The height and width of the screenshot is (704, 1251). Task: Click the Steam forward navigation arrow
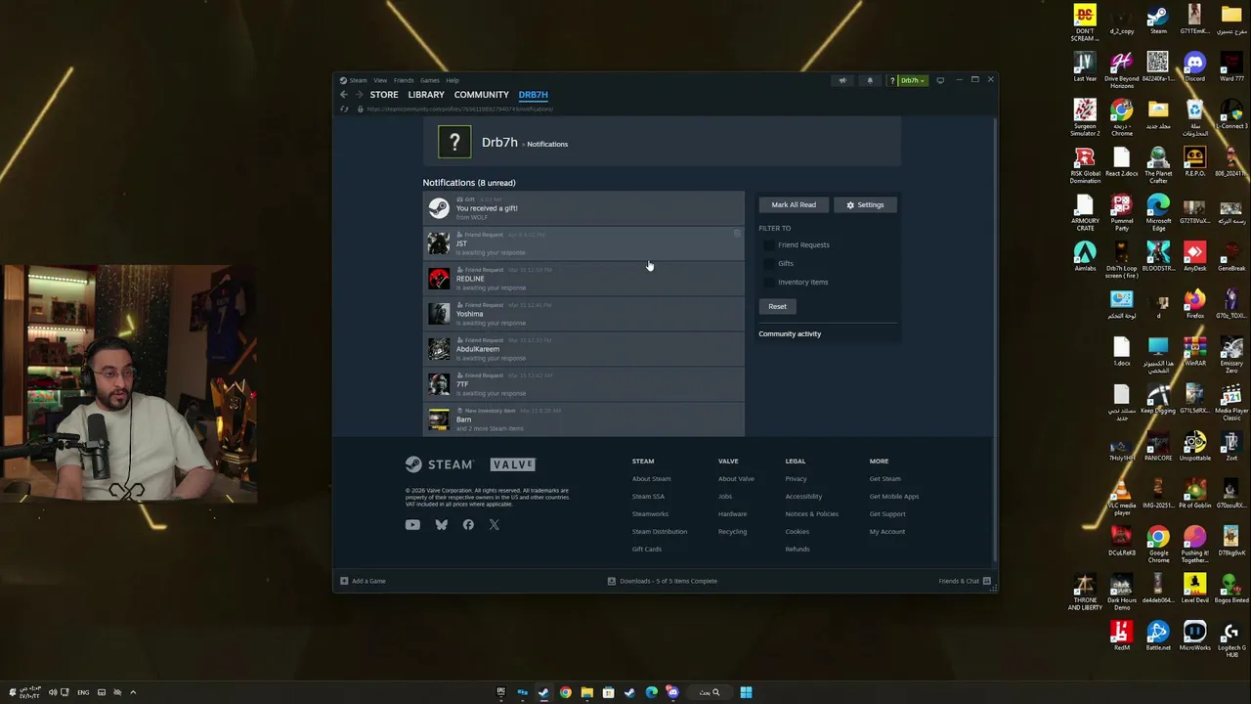click(360, 95)
